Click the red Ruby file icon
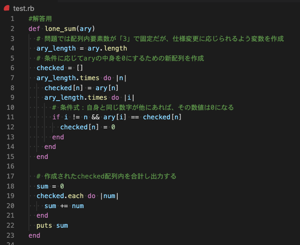This screenshot has height=245, width=300. coord(7,8)
